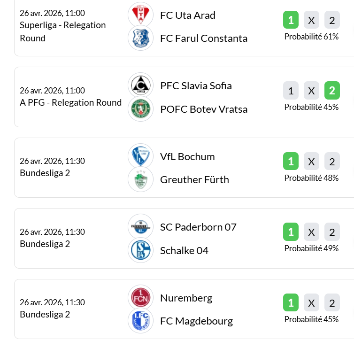This screenshot has width=354, height=348.
Task: Select the VfL Bochum club badge
Action: 140,156
